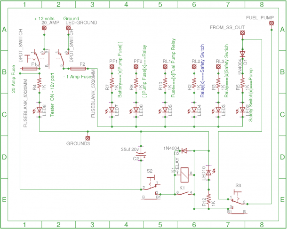Select the RL2 test point pad
This screenshot has height=229, width=287.
[194, 67]
